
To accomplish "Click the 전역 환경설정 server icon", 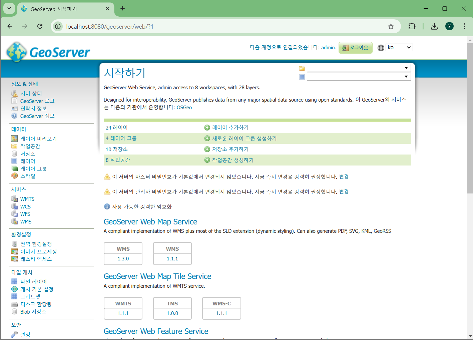I will (x=14, y=244).
